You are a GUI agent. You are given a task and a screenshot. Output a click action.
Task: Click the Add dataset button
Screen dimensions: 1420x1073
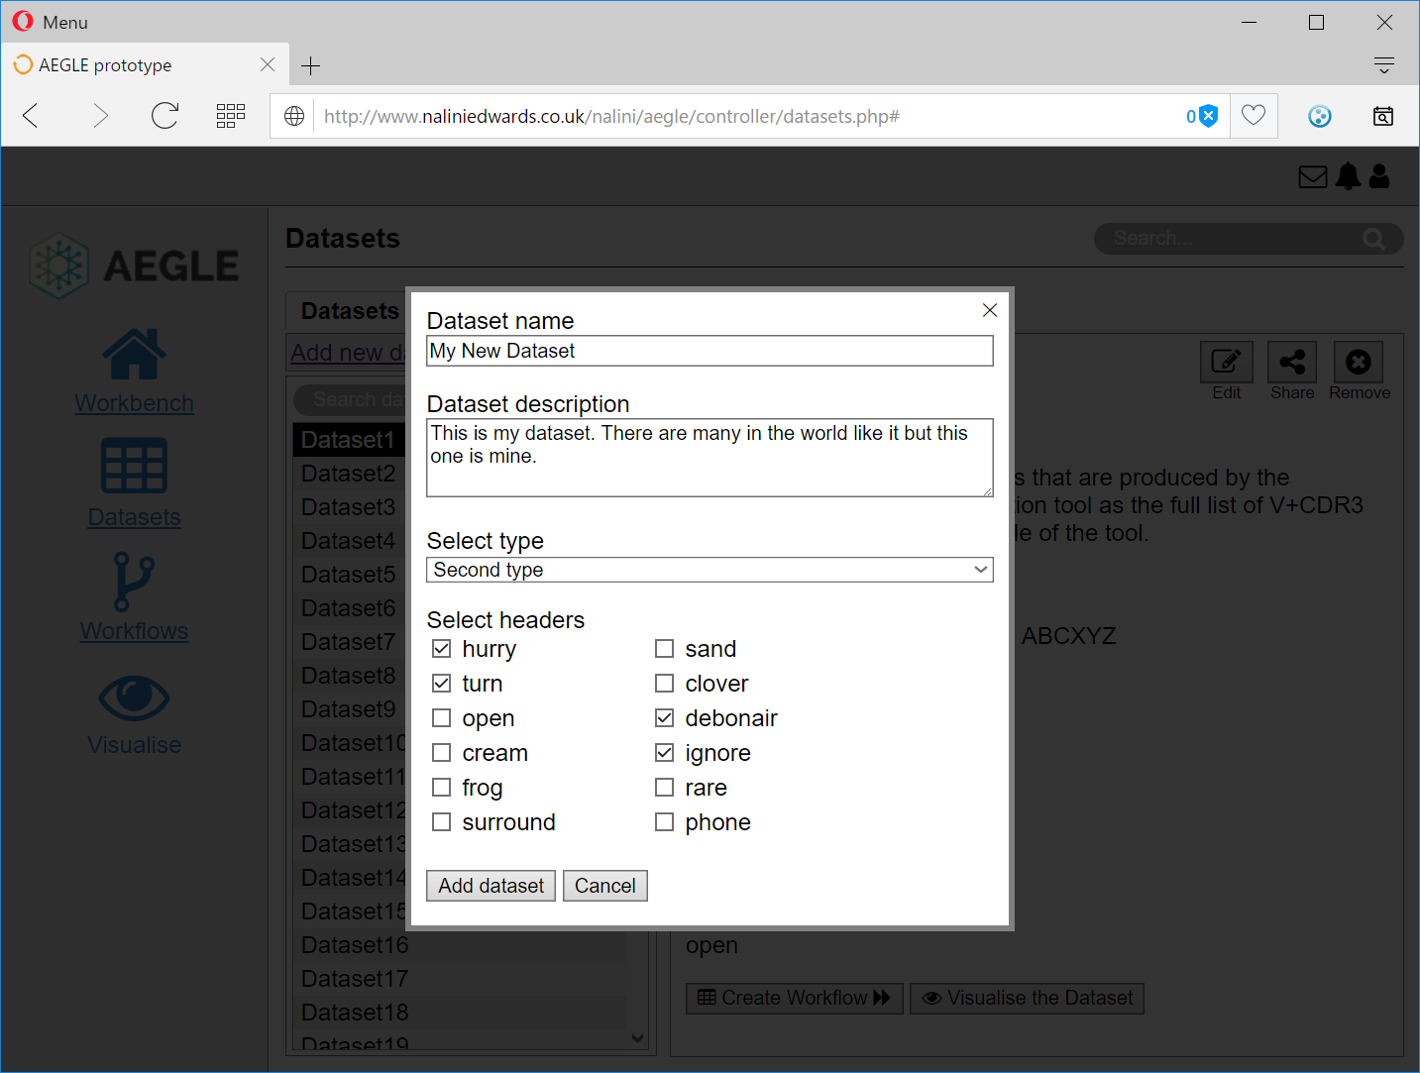click(491, 886)
